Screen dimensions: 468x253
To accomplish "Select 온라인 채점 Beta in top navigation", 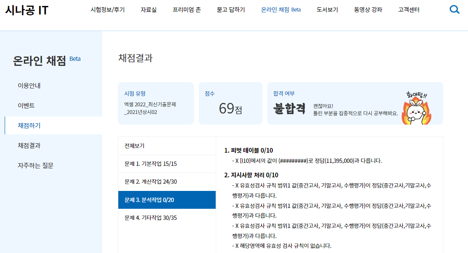I will [x=281, y=10].
